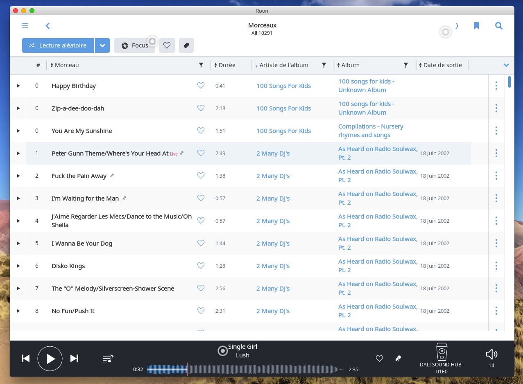523x384 pixels.
Task: Select the J'Aime Regarder Les Mecs track title
Action: coord(122,221)
